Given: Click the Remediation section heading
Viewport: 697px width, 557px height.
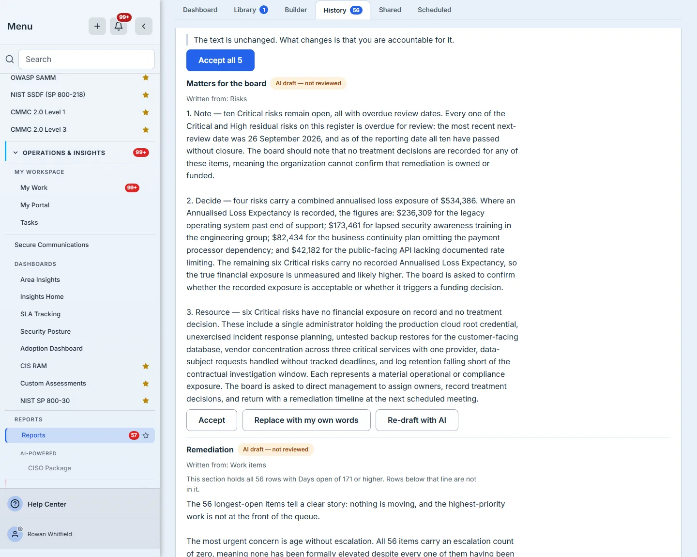Looking at the screenshot, I should click(x=210, y=449).
